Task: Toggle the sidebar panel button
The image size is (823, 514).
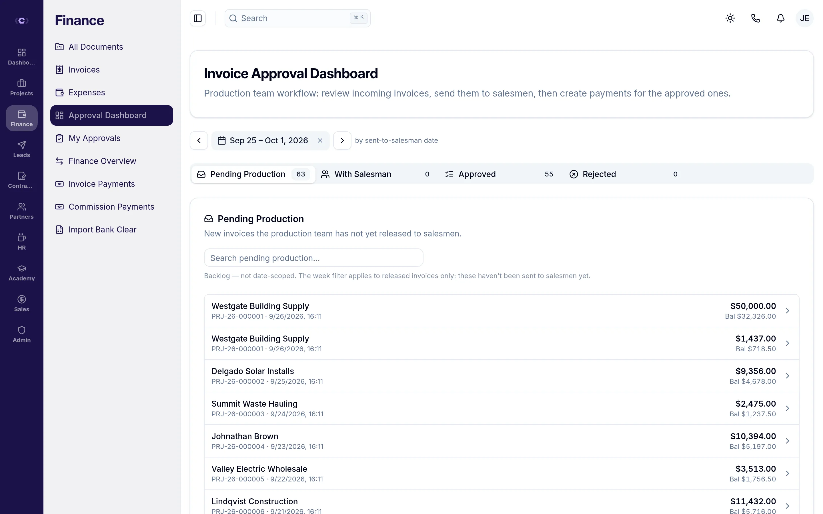Action: pos(197,18)
